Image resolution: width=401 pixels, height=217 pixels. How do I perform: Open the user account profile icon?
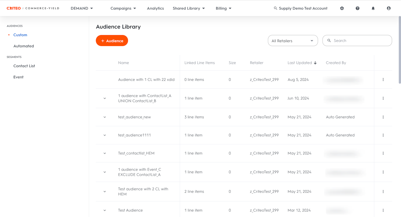click(389, 8)
